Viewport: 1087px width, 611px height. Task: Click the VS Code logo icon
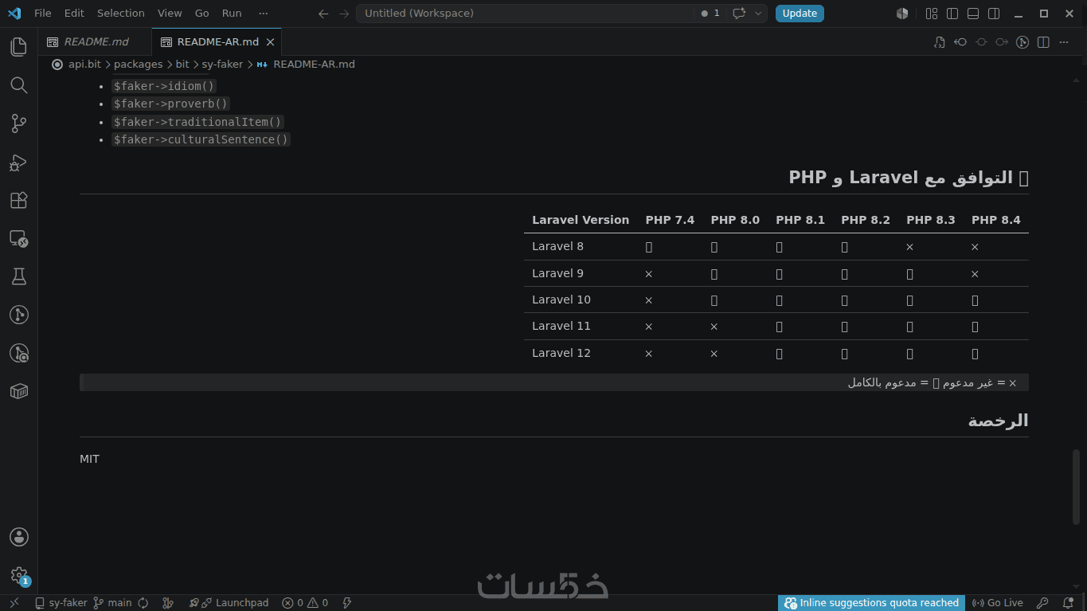[x=14, y=14]
